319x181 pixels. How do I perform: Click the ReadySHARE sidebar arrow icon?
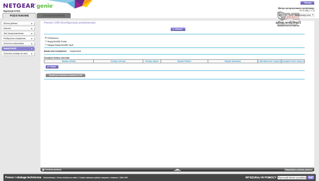32,49
